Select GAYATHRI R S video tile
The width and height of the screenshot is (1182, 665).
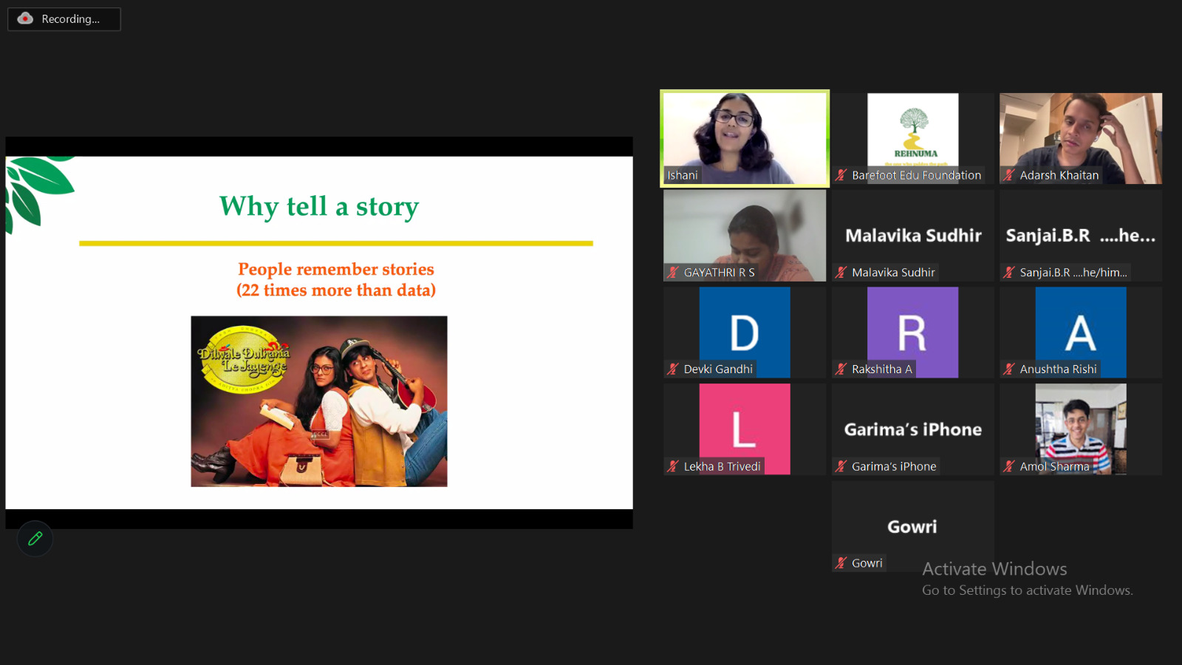click(745, 236)
